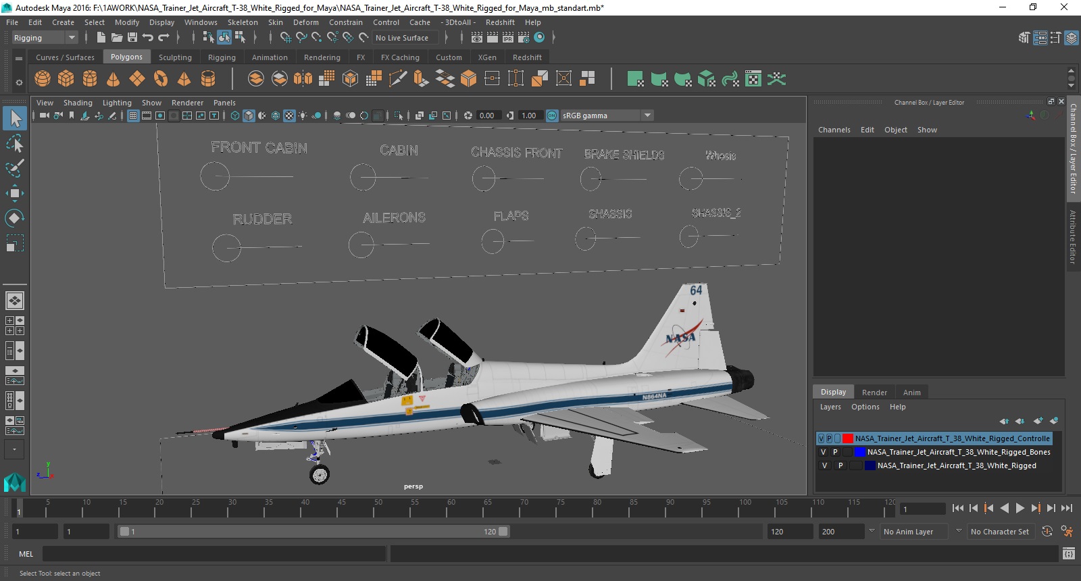Toggle visibility of Rigged_Bones layer

pos(823,452)
